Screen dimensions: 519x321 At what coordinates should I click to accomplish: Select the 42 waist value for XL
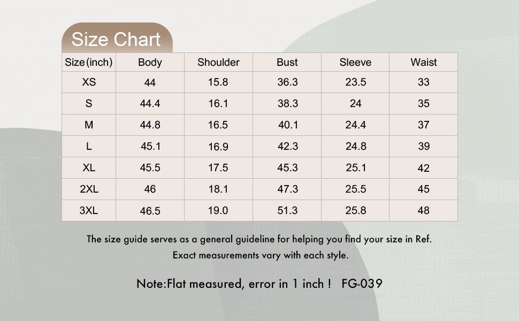point(424,168)
